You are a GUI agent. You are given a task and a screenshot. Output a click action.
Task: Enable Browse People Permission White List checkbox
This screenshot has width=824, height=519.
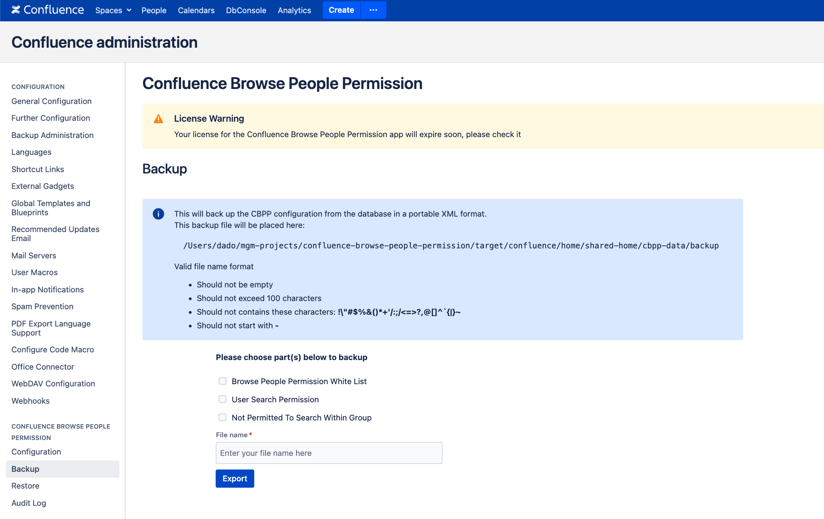pyautogui.click(x=222, y=381)
